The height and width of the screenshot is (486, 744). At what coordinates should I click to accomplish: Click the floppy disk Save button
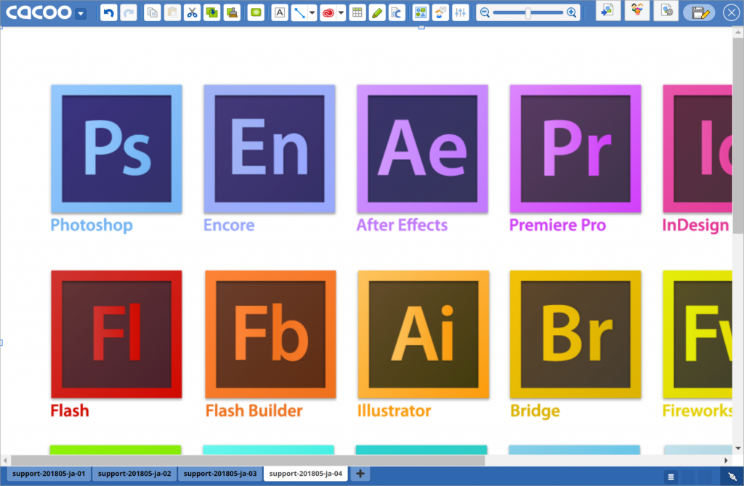699,12
